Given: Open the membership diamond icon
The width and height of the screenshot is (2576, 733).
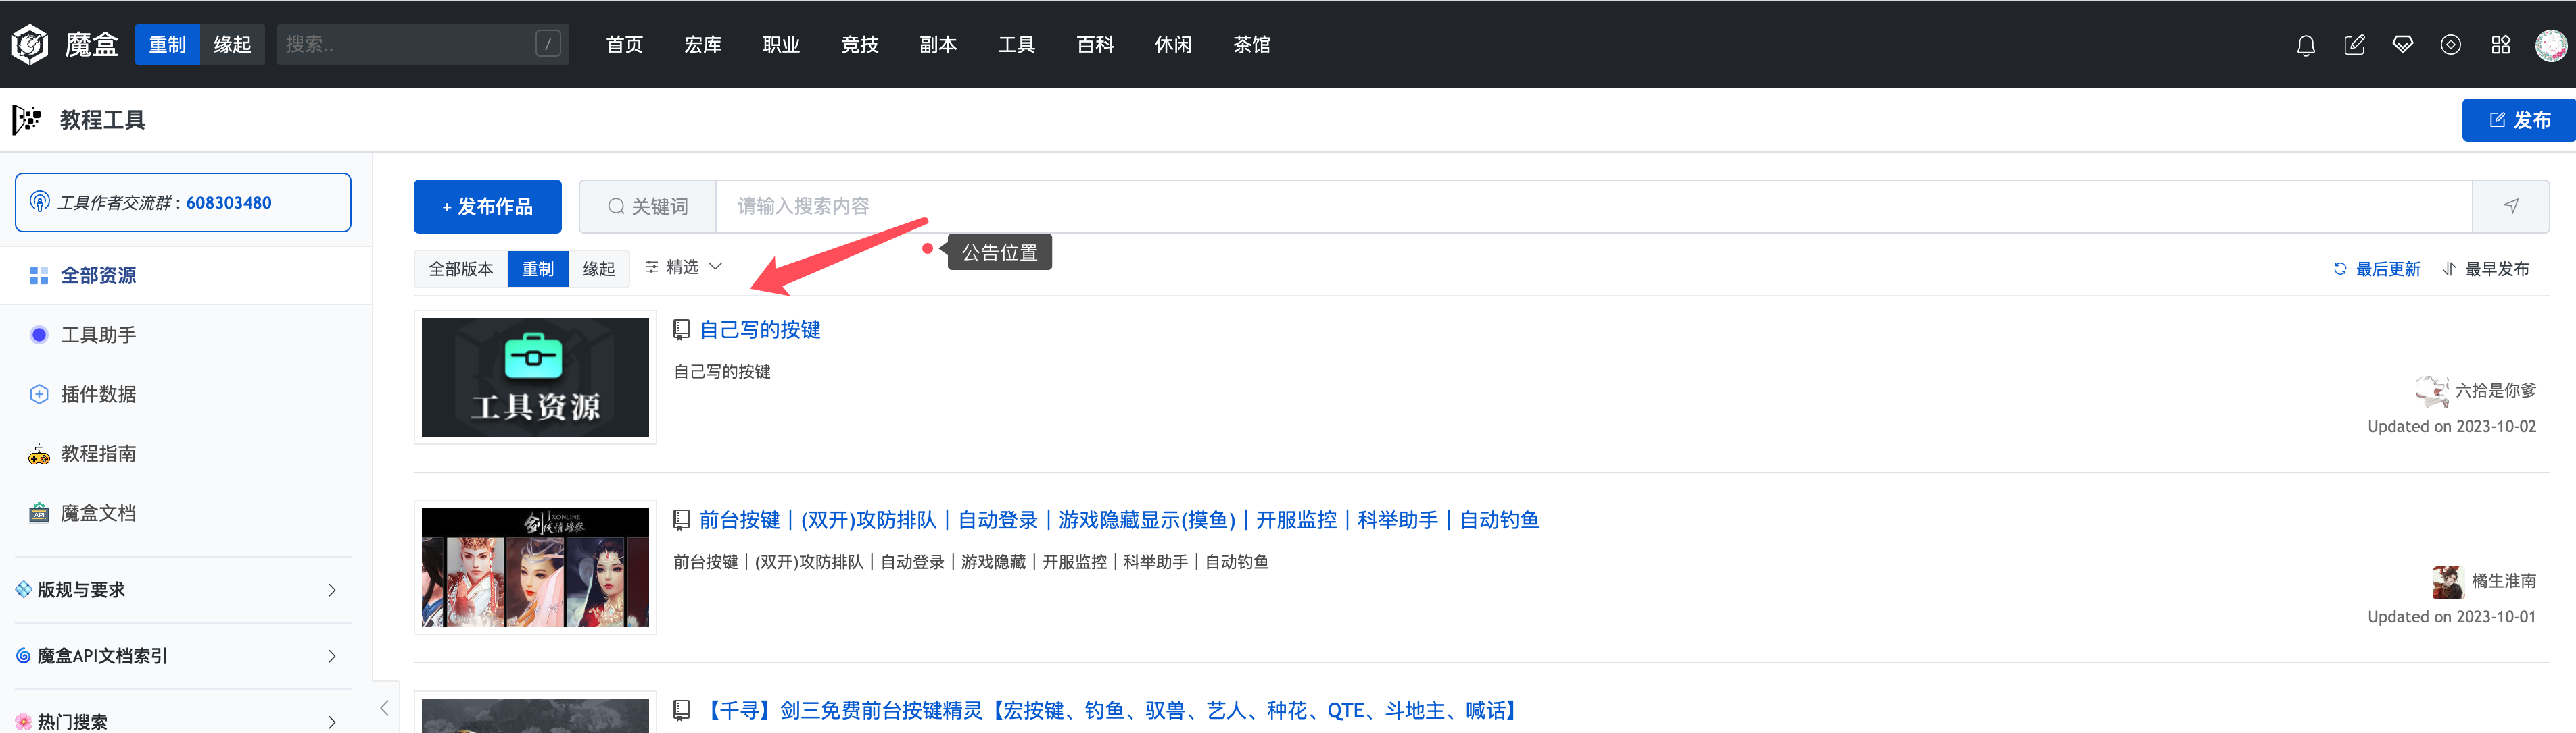Looking at the screenshot, I should (x=2403, y=45).
